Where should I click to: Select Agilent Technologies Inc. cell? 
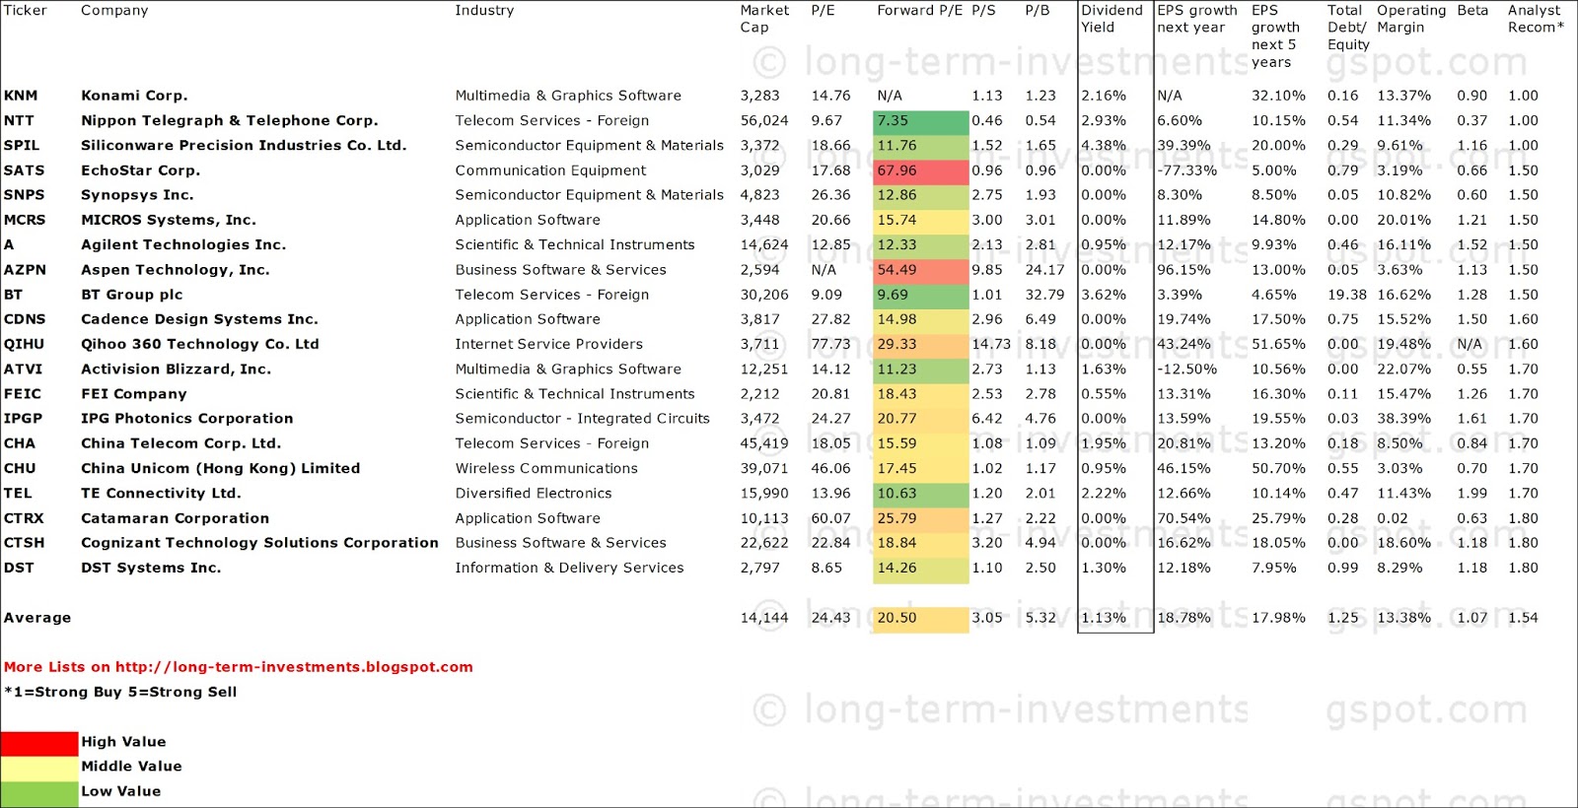(x=183, y=244)
